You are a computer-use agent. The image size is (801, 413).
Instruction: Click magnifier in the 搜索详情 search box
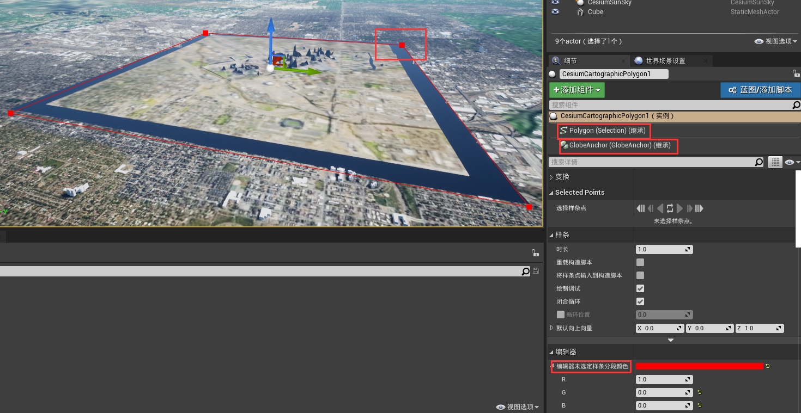click(x=759, y=162)
